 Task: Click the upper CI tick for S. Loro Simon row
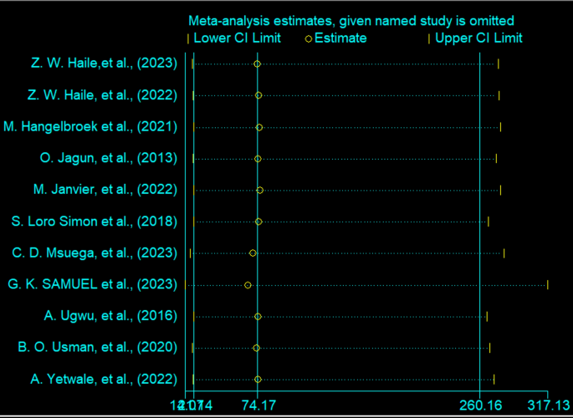[489, 222]
